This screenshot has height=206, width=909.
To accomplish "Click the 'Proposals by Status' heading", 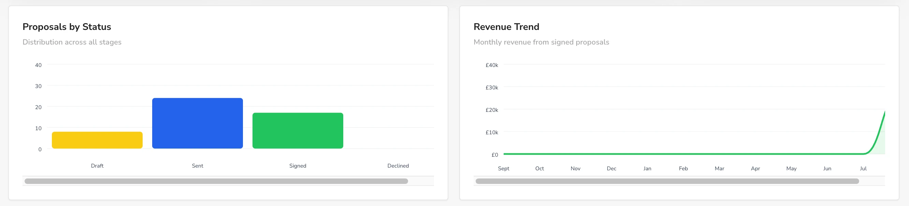I will point(67,27).
